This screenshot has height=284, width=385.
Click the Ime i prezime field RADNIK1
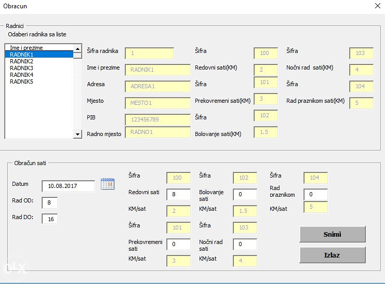(157, 70)
